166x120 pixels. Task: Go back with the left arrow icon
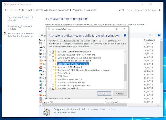6,10
